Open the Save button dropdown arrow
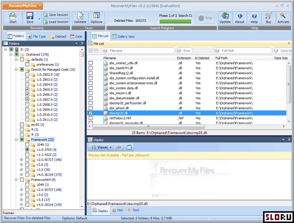This screenshot has width=294, height=223. pos(39,19)
